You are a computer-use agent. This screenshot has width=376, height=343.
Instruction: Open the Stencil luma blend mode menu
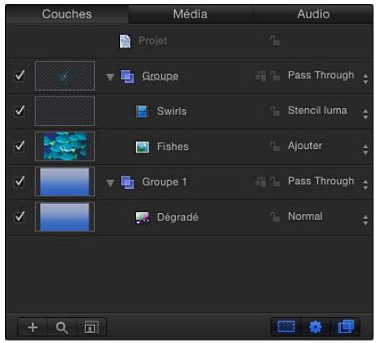(x=318, y=111)
